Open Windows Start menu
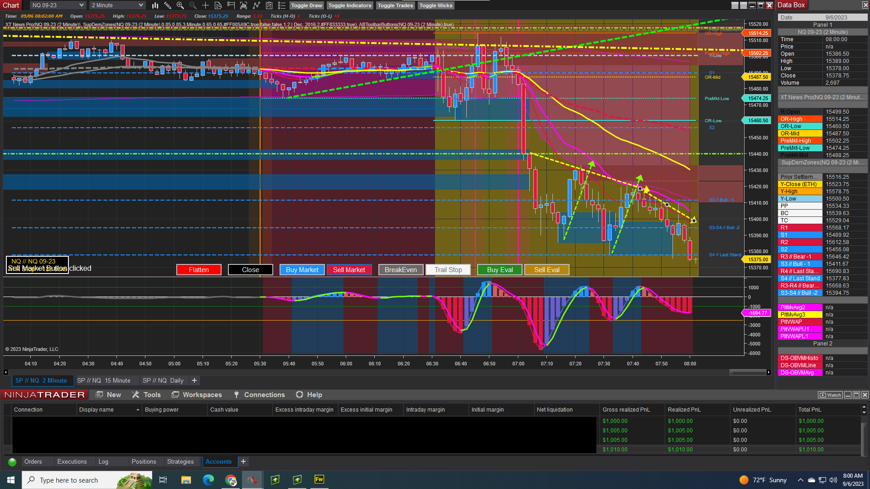The image size is (870, 489). click(x=11, y=480)
